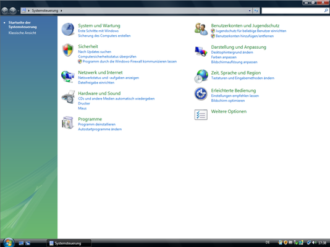Open the Darstellung und Anpassung monitor icon
330x247 pixels.
pyautogui.click(x=201, y=51)
